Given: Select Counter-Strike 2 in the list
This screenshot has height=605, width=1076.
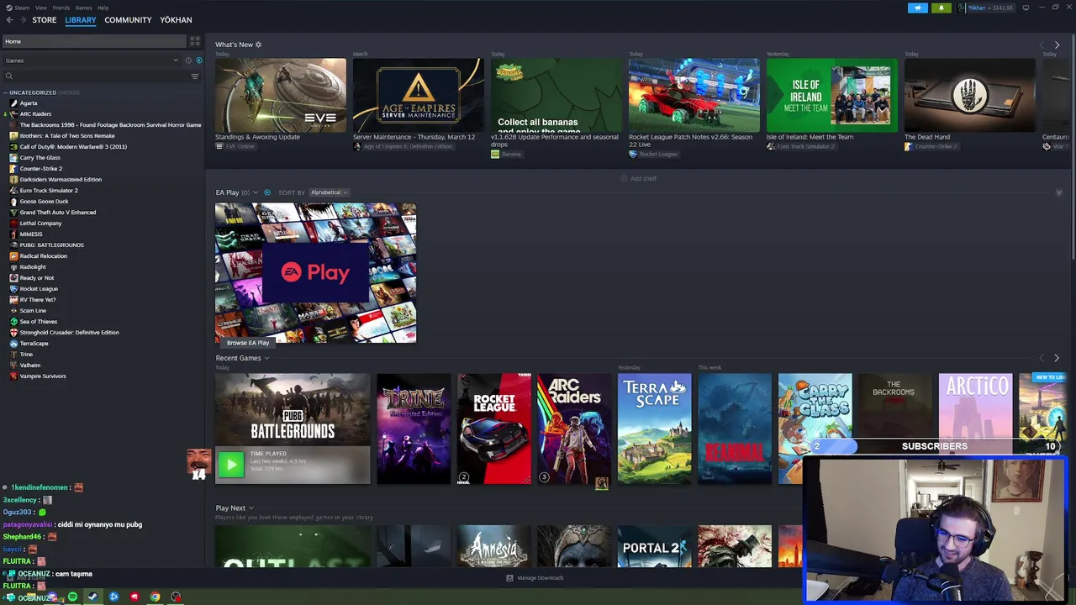Looking at the screenshot, I should [x=40, y=169].
